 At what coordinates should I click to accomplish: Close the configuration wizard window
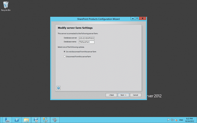click(x=143, y=18)
